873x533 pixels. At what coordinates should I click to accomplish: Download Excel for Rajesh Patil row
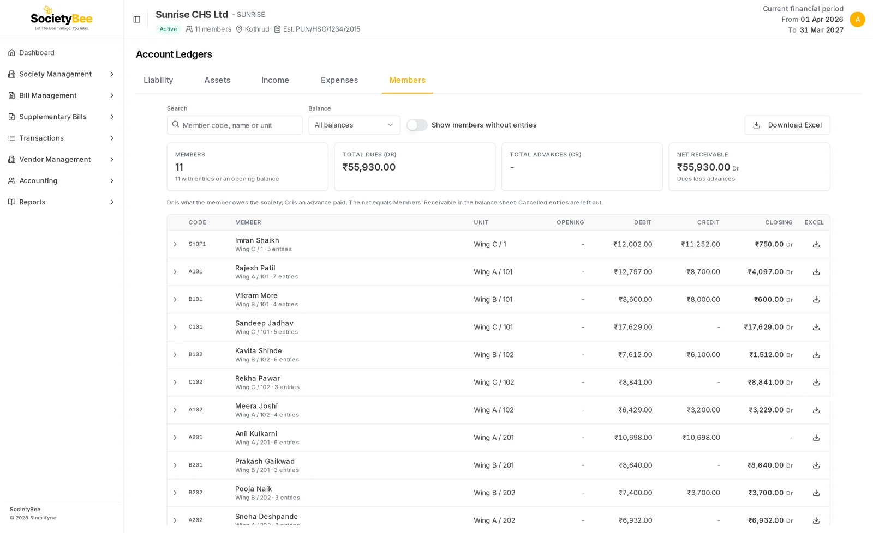(816, 272)
